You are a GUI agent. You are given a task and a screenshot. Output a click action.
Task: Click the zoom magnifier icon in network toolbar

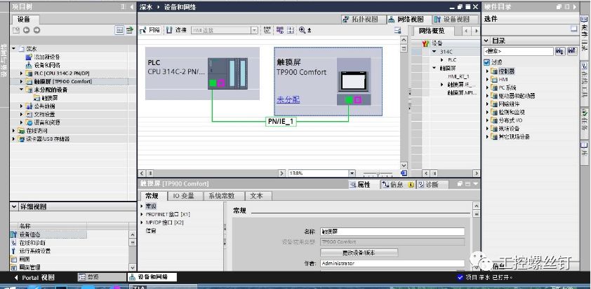302,31
